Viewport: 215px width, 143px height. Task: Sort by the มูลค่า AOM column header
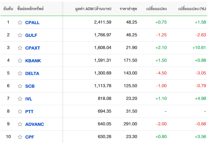click(93, 9)
